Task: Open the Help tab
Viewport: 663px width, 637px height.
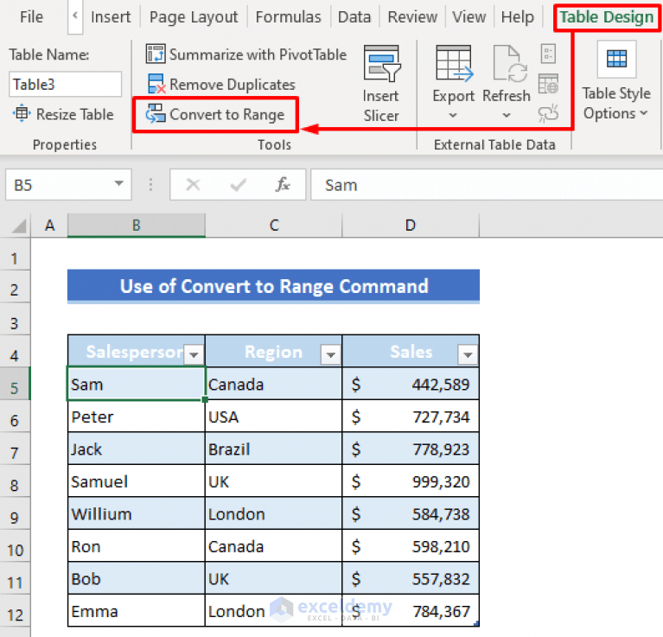Action: coord(518,17)
